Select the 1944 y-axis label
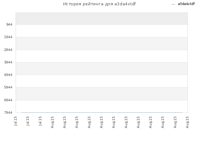Viewport: 200px width, 150px height. 8,37
